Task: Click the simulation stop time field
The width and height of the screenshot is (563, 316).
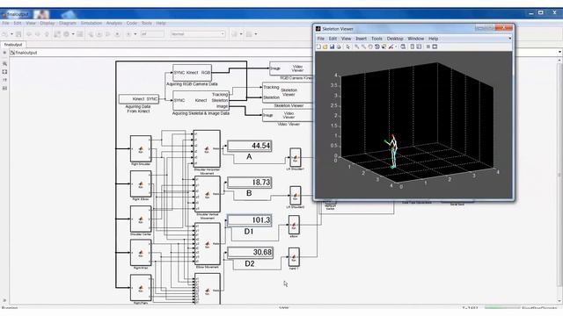Action: (x=152, y=34)
